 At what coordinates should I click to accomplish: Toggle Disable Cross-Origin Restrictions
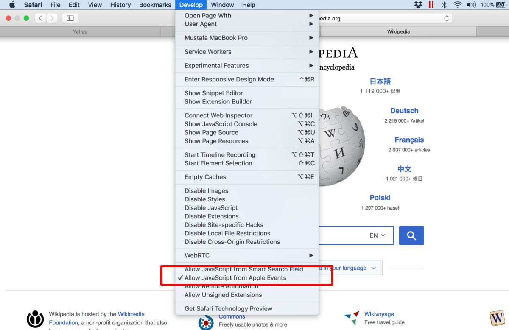(x=247, y=242)
